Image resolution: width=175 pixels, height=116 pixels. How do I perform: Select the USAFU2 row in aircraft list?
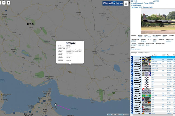coord(153,57)
